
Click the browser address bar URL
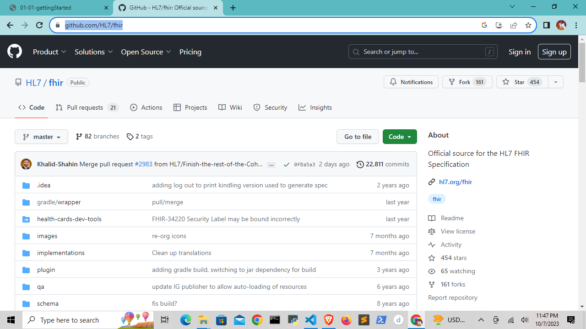pos(94,25)
